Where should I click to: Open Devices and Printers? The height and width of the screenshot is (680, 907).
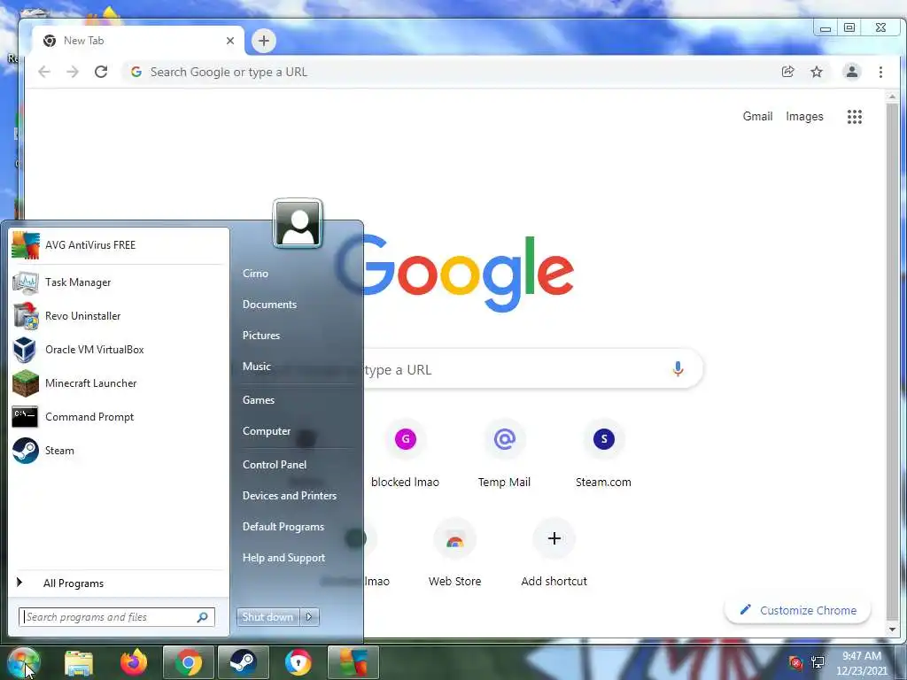[290, 496]
